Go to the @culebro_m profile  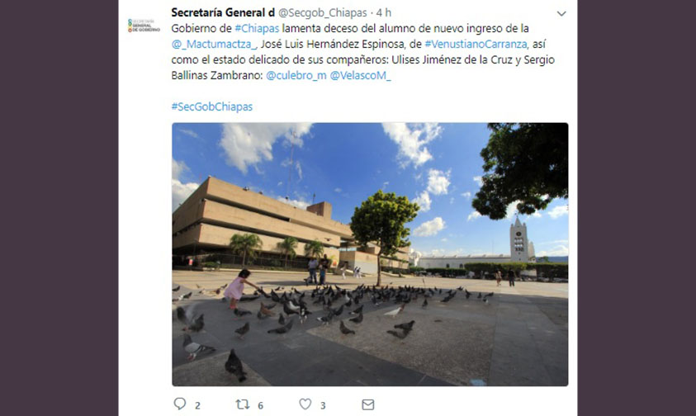(x=296, y=75)
